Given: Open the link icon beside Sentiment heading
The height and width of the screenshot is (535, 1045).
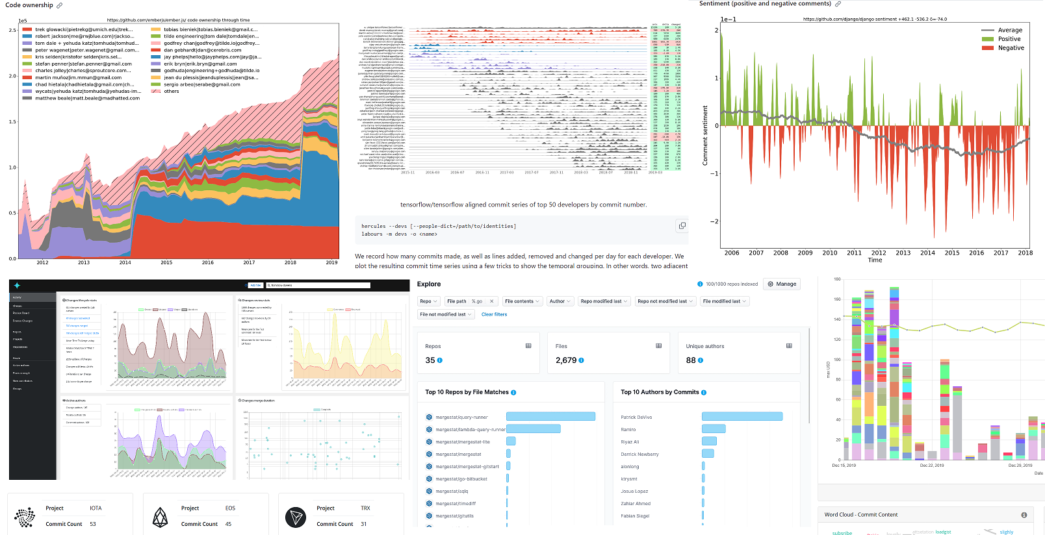Looking at the screenshot, I should [838, 4].
